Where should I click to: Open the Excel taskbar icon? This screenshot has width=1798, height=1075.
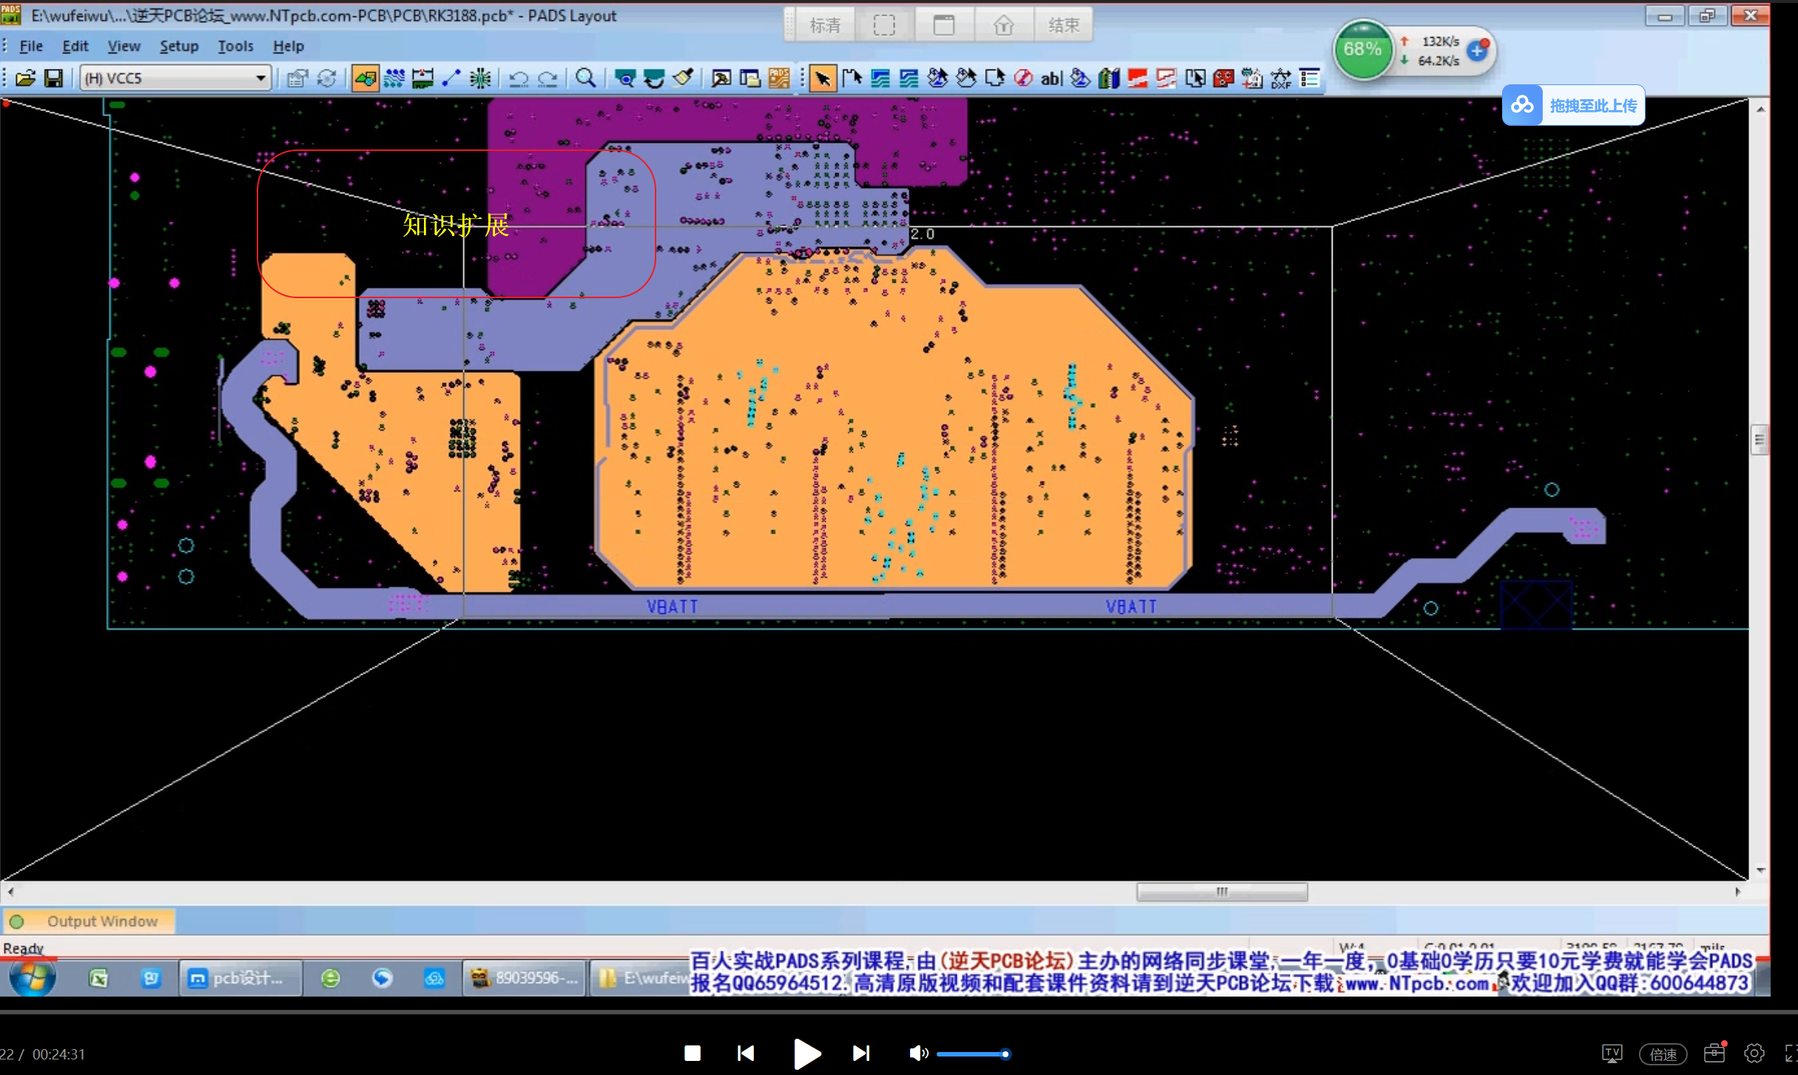(98, 979)
